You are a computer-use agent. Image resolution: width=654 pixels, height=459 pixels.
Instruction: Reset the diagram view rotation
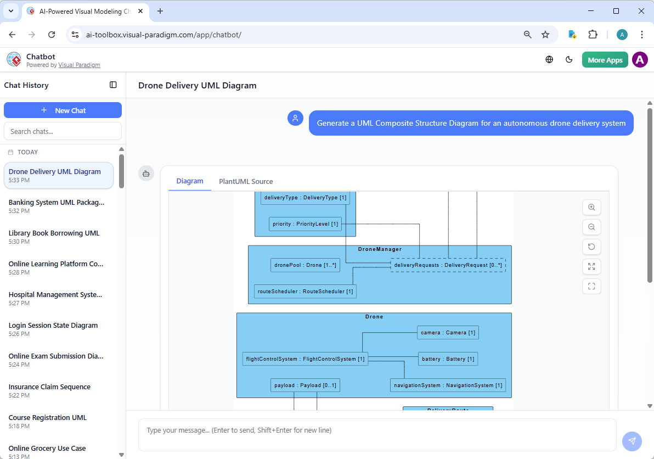tap(591, 247)
